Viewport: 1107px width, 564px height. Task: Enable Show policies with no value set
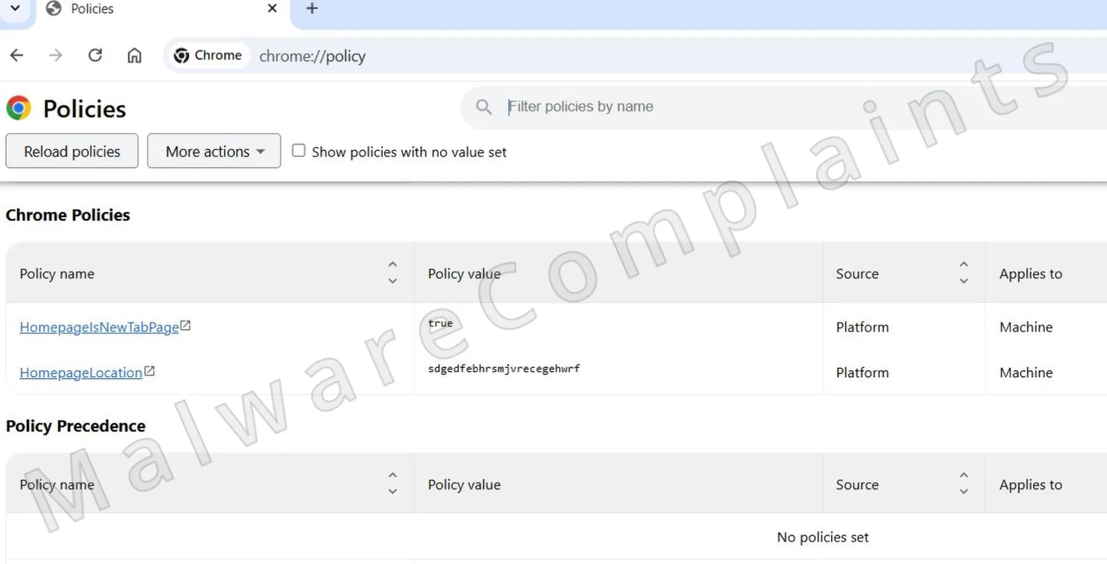299,151
